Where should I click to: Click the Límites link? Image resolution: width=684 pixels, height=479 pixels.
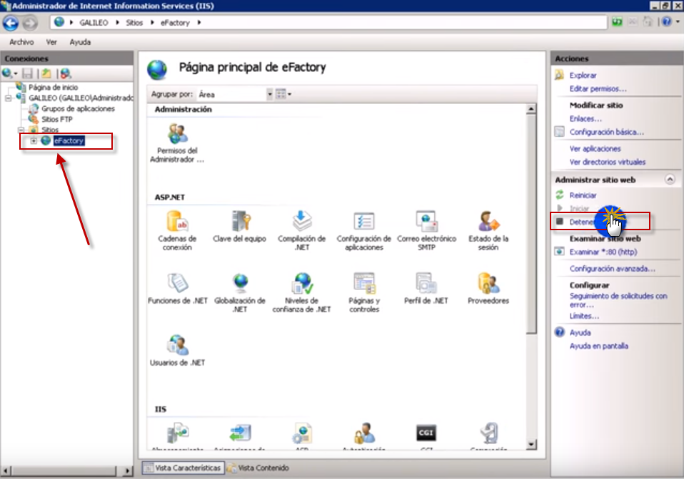pos(584,316)
